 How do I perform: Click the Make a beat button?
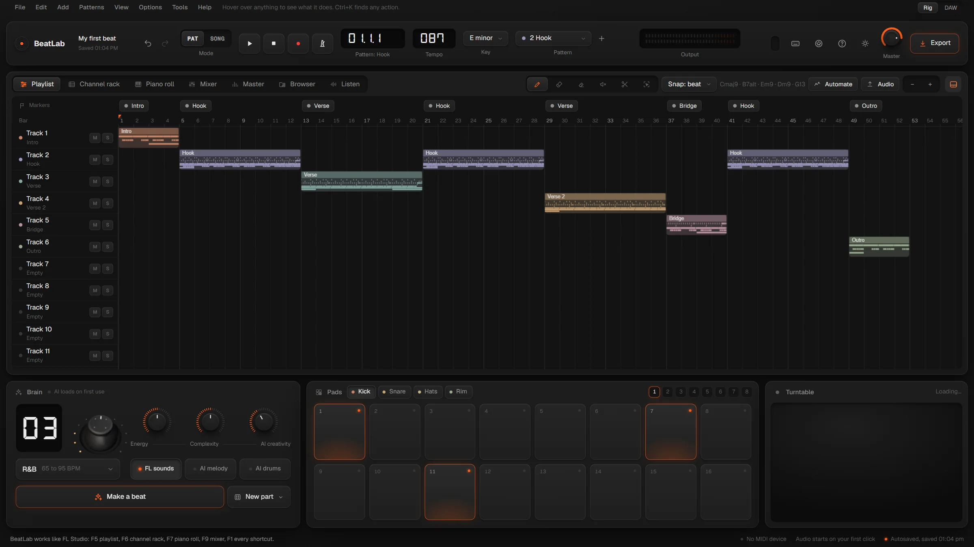pos(120,497)
